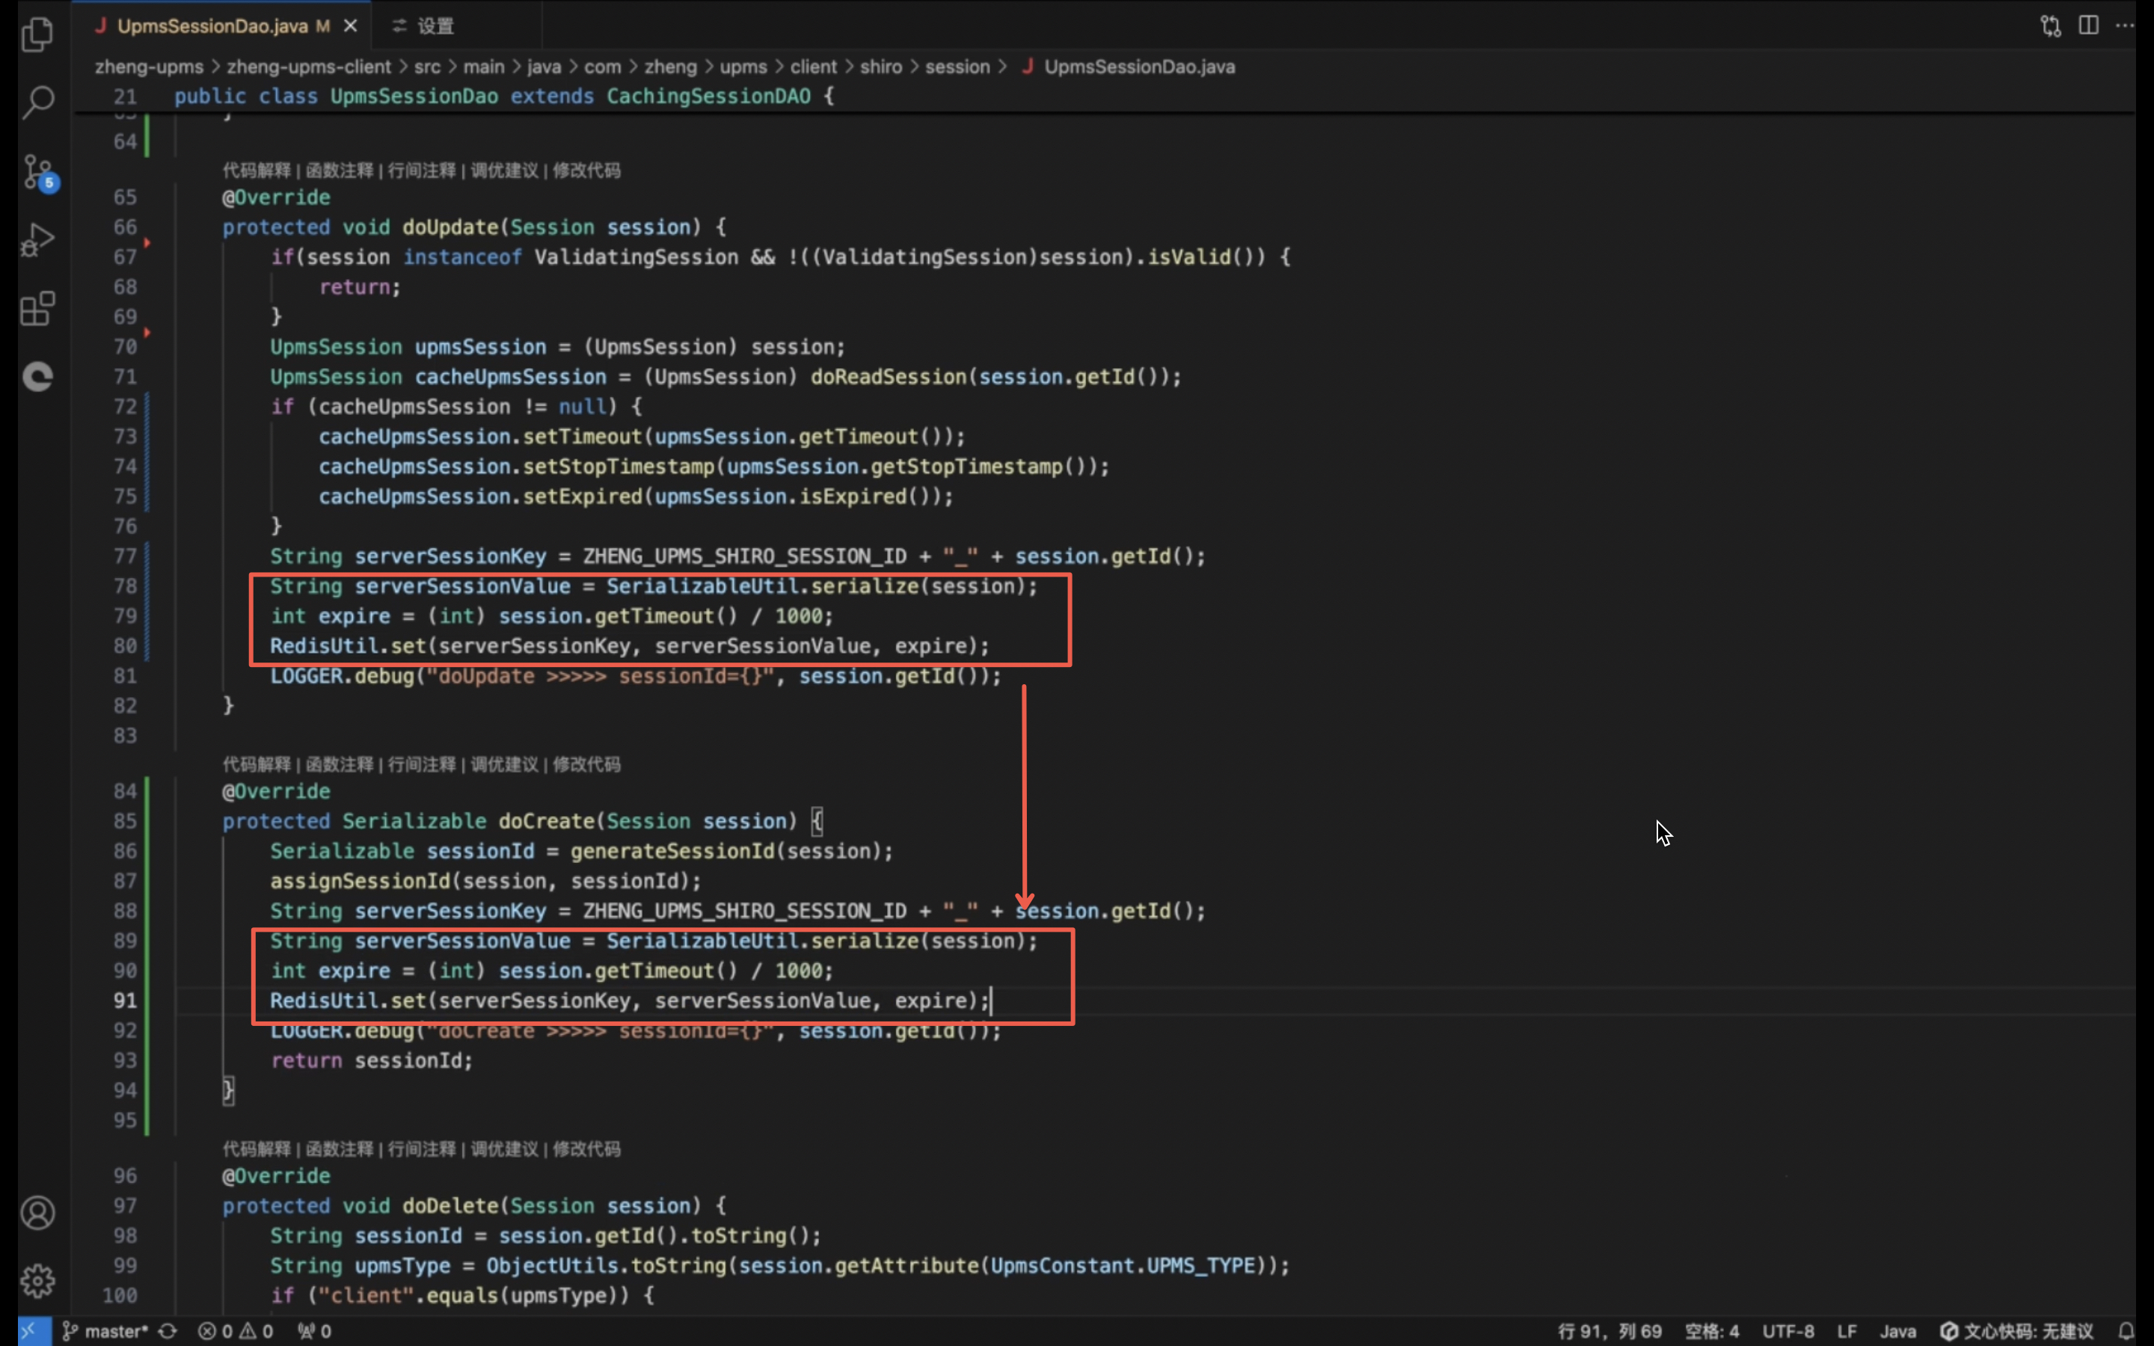The height and width of the screenshot is (1346, 2154).
Task: Click the 空格: 4 indentation setting
Action: pos(1712,1331)
